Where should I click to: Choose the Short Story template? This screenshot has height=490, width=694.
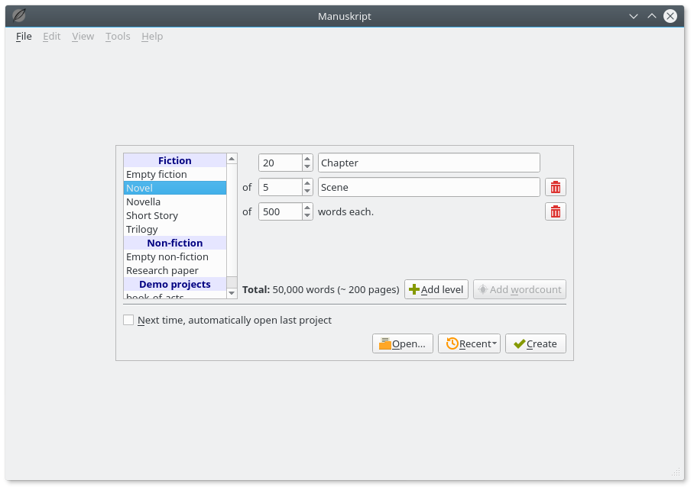(151, 215)
